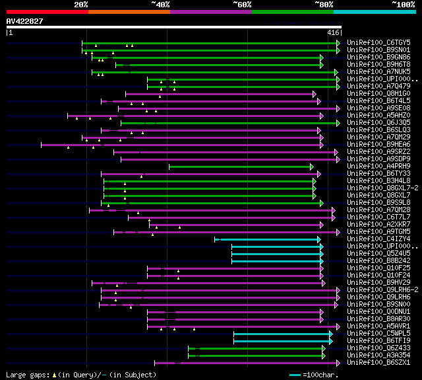Select the UniRef100_Q10F25 label

tap(378, 268)
